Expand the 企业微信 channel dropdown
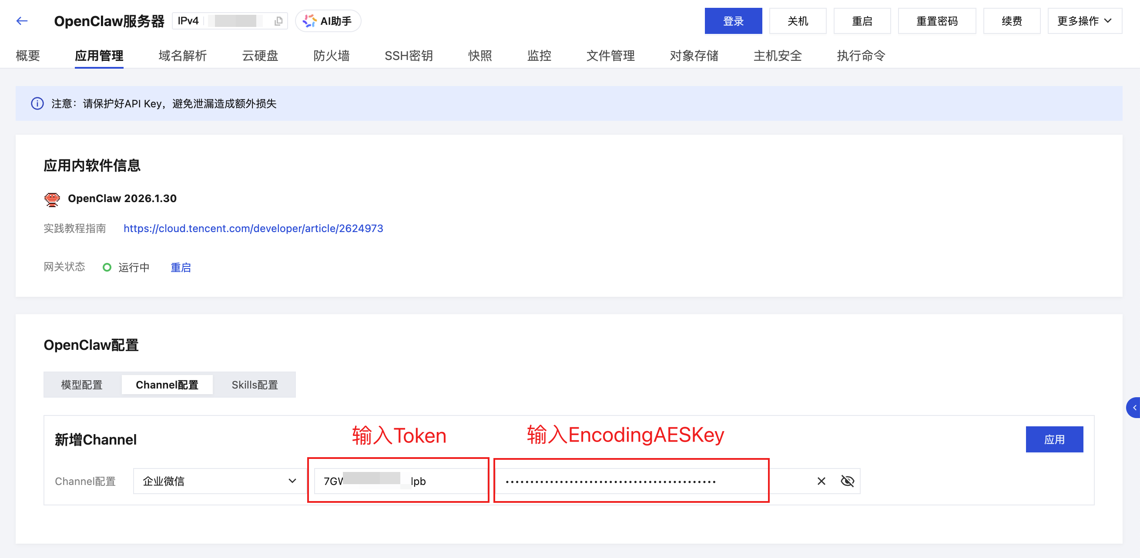Viewport: 1140px width, 558px height. point(220,481)
